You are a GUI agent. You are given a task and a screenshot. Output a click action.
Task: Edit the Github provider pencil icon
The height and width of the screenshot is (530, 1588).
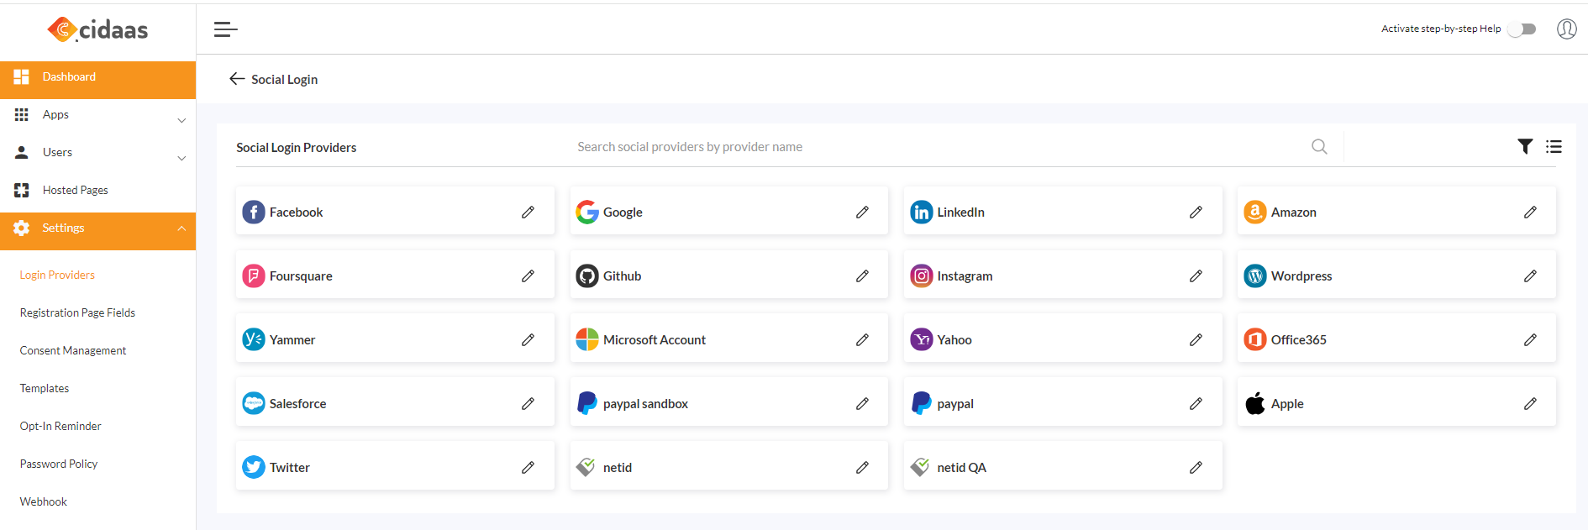click(x=862, y=275)
